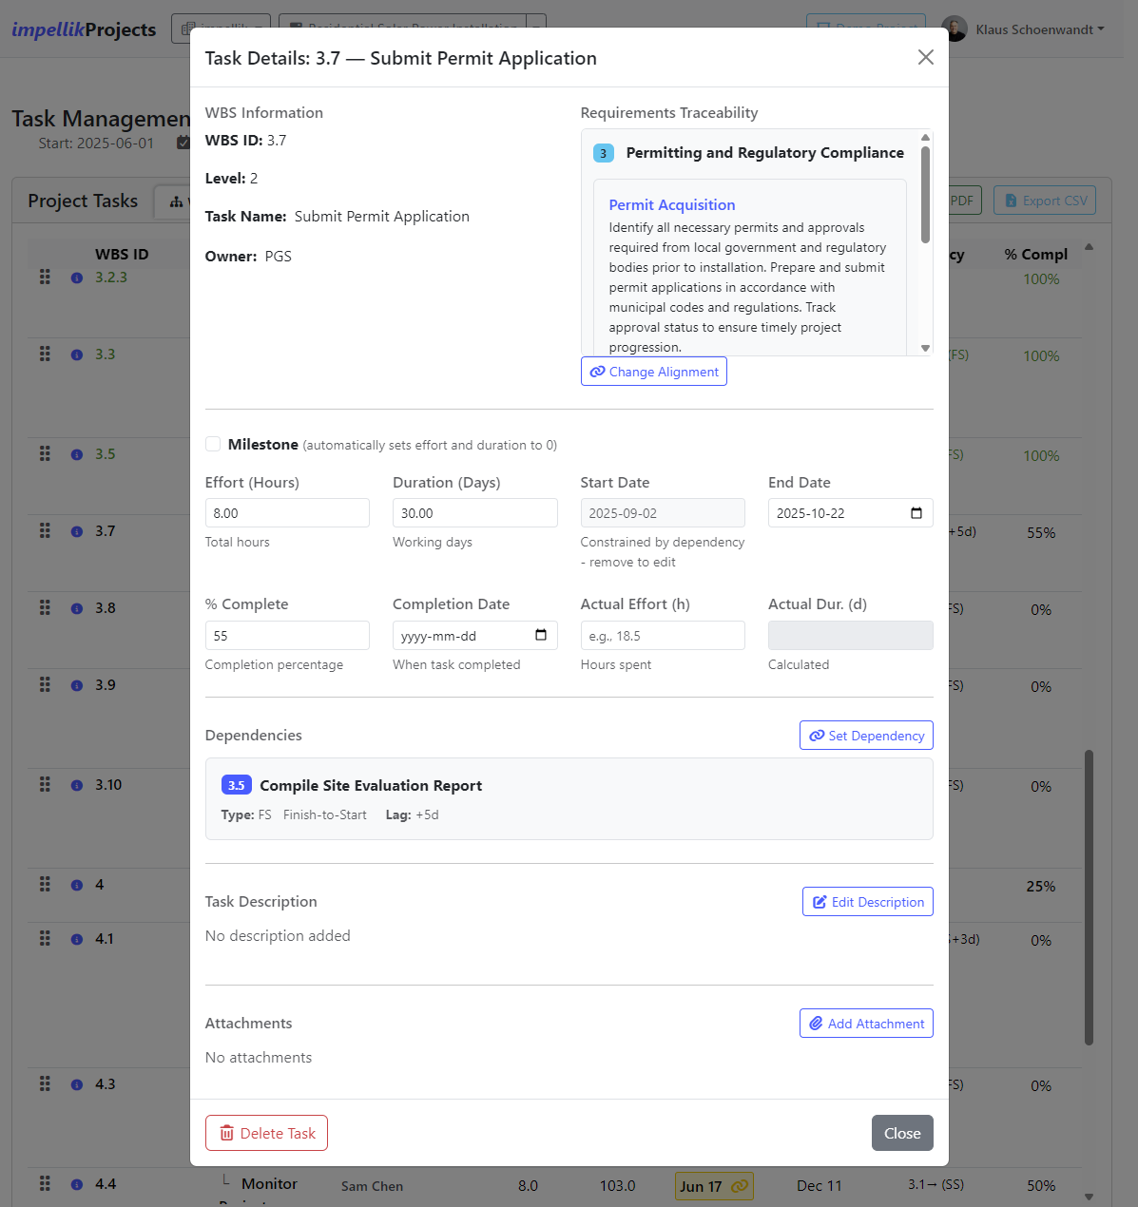This screenshot has height=1207, width=1138.
Task: Click the number 3 requirement badge
Action: coord(603,153)
